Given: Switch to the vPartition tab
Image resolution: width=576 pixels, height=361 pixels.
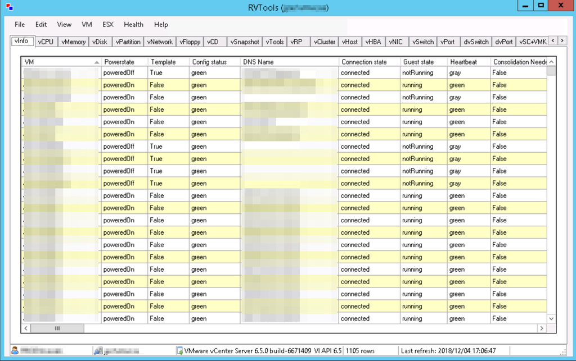Looking at the screenshot, I should [x=128, y=42].
